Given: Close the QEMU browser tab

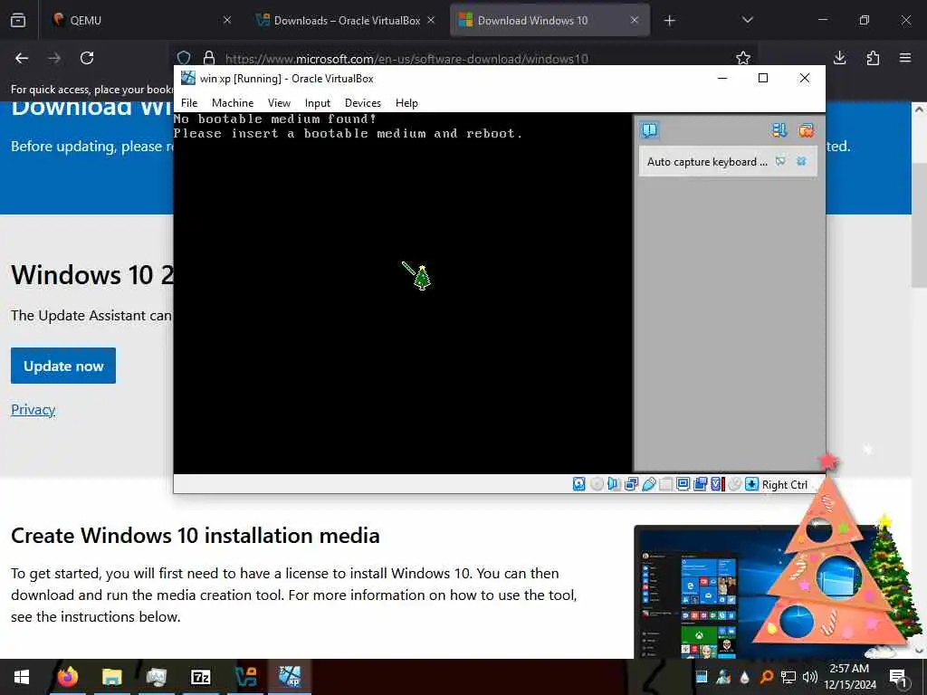Looking at the screenshot, I should [x=227, y=20].
